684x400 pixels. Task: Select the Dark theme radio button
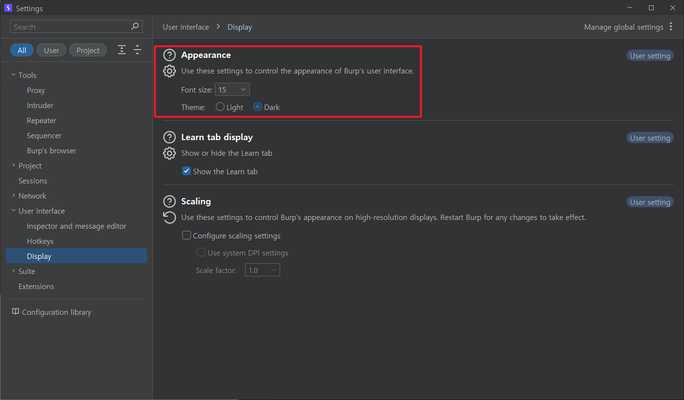pyautogui.click(x=258, y=107)
